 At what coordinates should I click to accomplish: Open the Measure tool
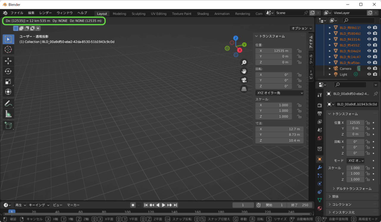tap(8, 114)
